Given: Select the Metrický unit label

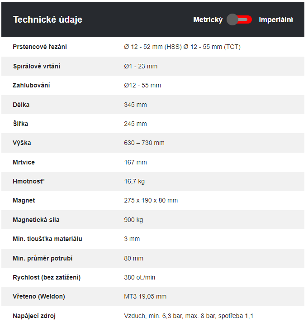Looking at the screenshot, I should point(208,19).
